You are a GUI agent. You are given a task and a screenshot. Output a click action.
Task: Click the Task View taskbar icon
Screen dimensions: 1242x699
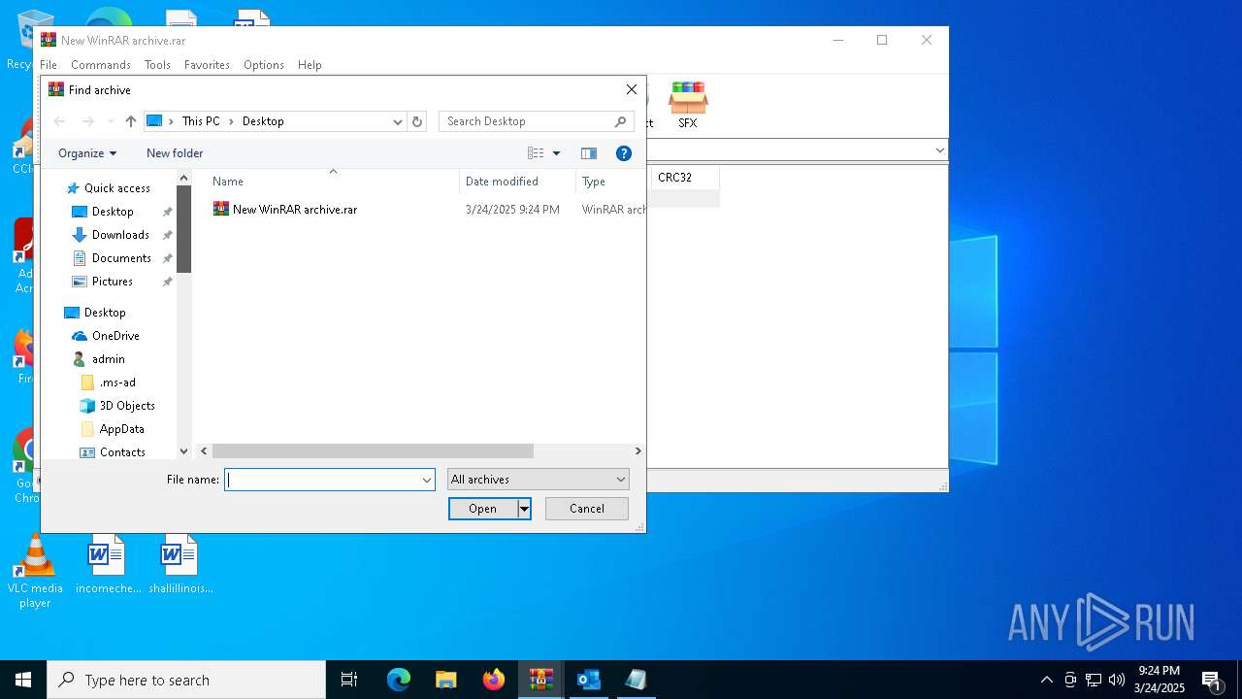click(349, 680)
